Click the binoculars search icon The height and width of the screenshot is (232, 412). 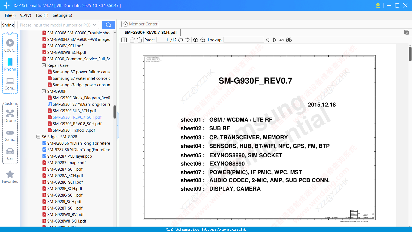[289, 40]
